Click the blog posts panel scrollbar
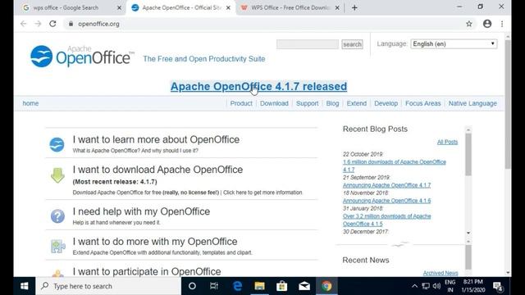Image resolution: width=525 pixels, height=295 pixels. point(468,155)
